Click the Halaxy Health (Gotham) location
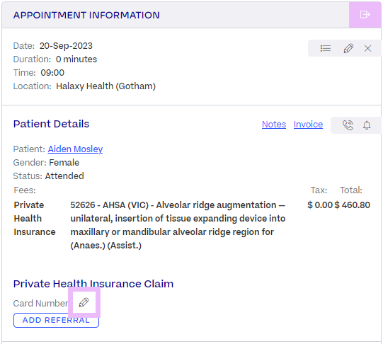383x344 pixels. pyautogui.click(x=105, y=86)
